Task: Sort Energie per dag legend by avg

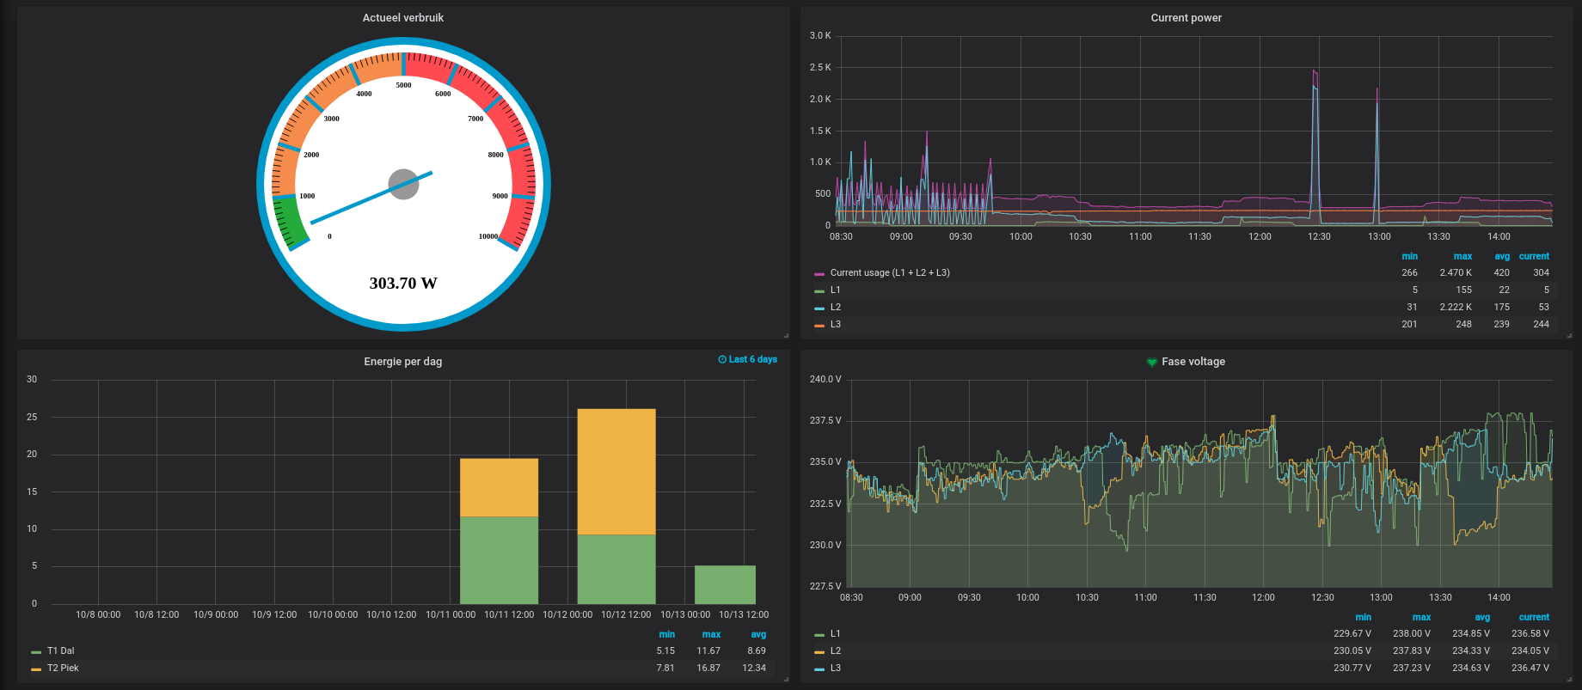Action: point(758,634)
